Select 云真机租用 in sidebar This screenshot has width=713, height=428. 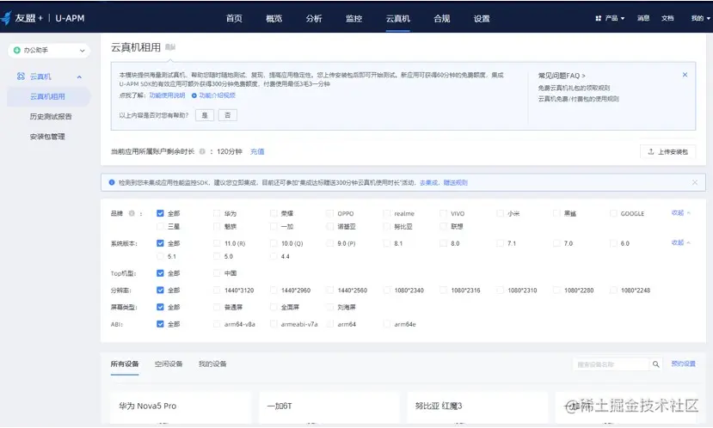[48, 96]
